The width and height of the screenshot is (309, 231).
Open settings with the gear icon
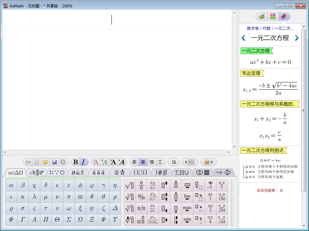(63, 162)
